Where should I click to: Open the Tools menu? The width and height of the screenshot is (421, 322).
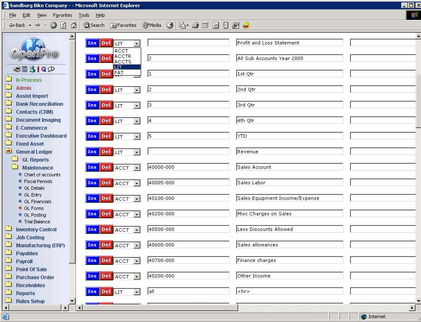(84, 15)
